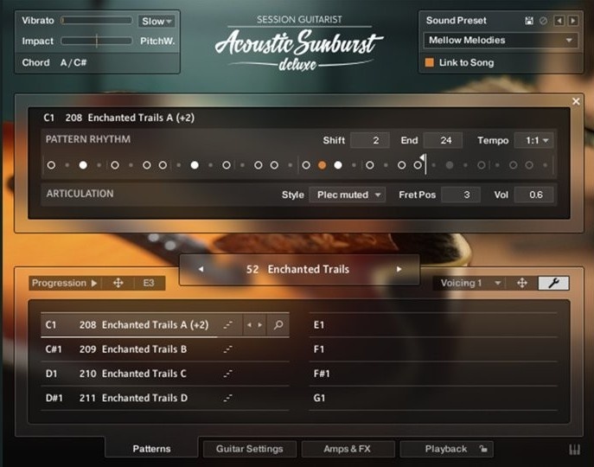Toggle the orange highlighted rhythm step
The image size is (594, 467).
coord(322,165)
